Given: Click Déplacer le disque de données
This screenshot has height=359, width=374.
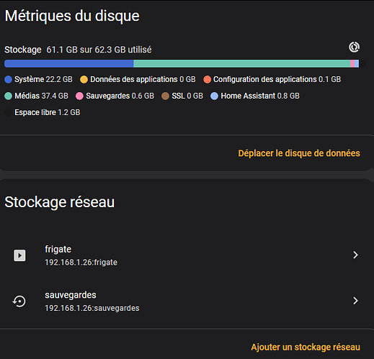Looking at the screenshot, I should [x=299, y=153].
